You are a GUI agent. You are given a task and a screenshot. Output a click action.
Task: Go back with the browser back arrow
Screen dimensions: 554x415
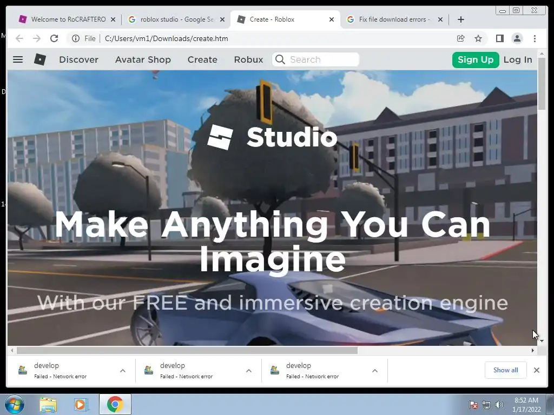[19, 38]
